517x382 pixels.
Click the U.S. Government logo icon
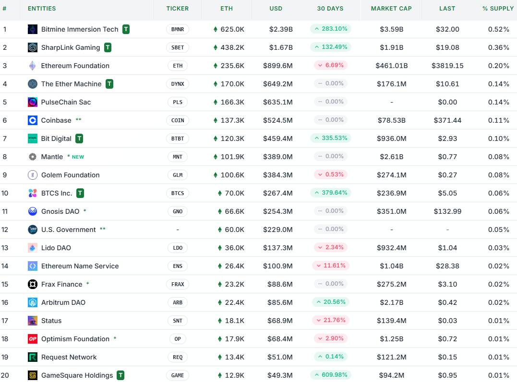(x=32, y=230)
